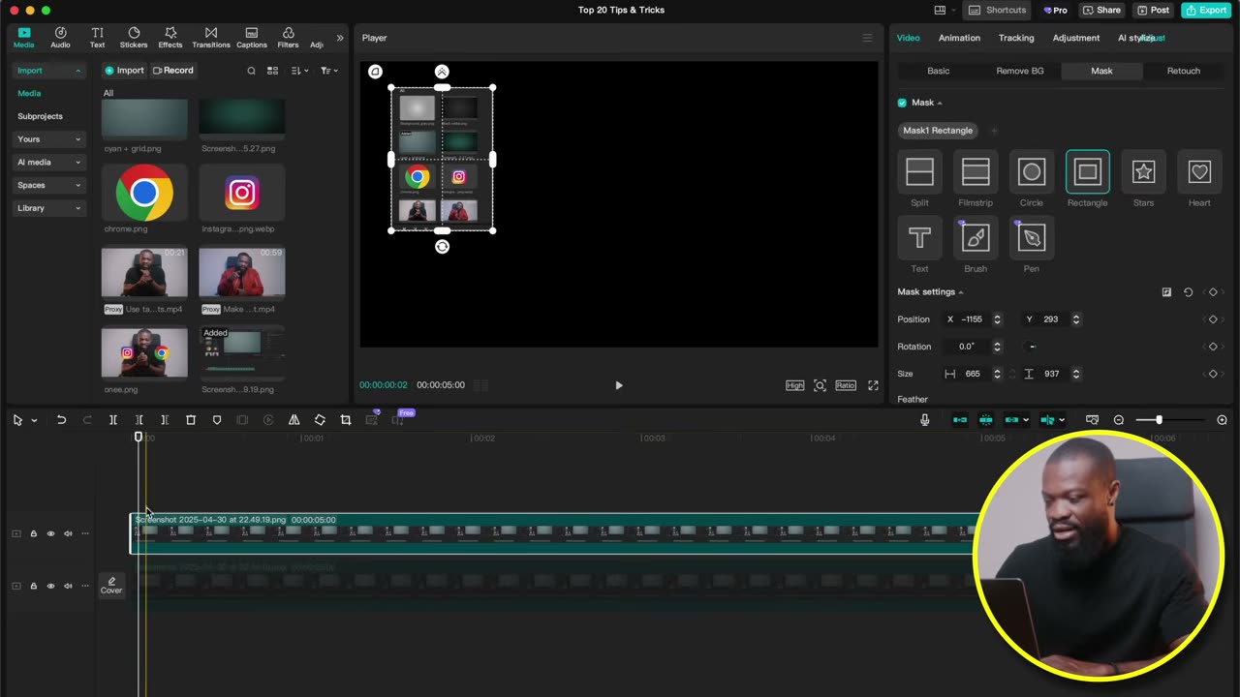Image resolution: width=1240 pixels, height=697 pixels.
Task: Delete the selected clip with trash icon
Action: click(191, 420)
